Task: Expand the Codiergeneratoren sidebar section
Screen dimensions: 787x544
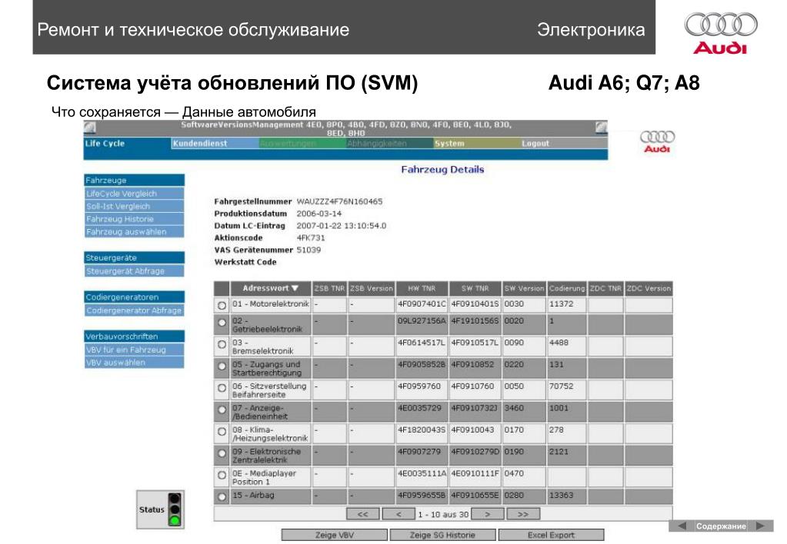Action: click(x=134, y=297)
